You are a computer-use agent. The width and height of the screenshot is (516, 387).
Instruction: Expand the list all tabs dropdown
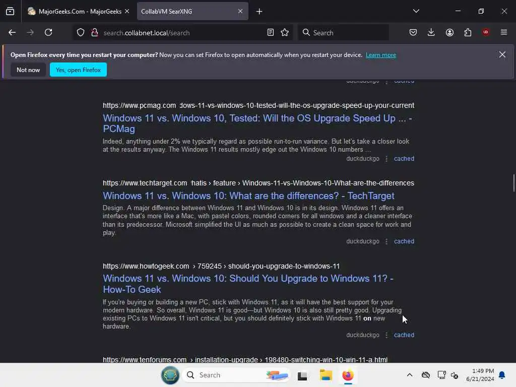416,11
